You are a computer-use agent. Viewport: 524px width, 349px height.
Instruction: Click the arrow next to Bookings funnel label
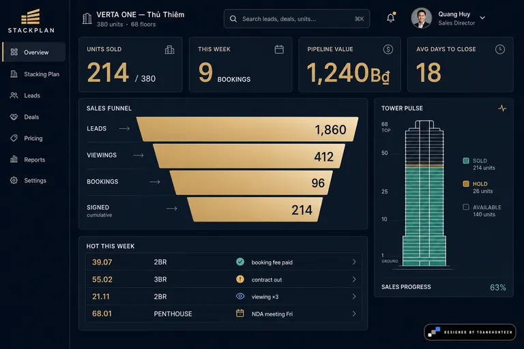click(x=154, y=182)
